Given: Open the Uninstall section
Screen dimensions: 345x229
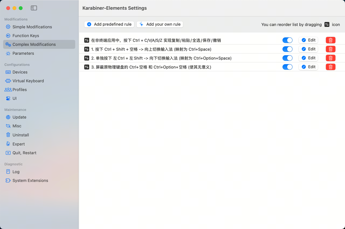Looking at the screenshot, I should 39,135.
